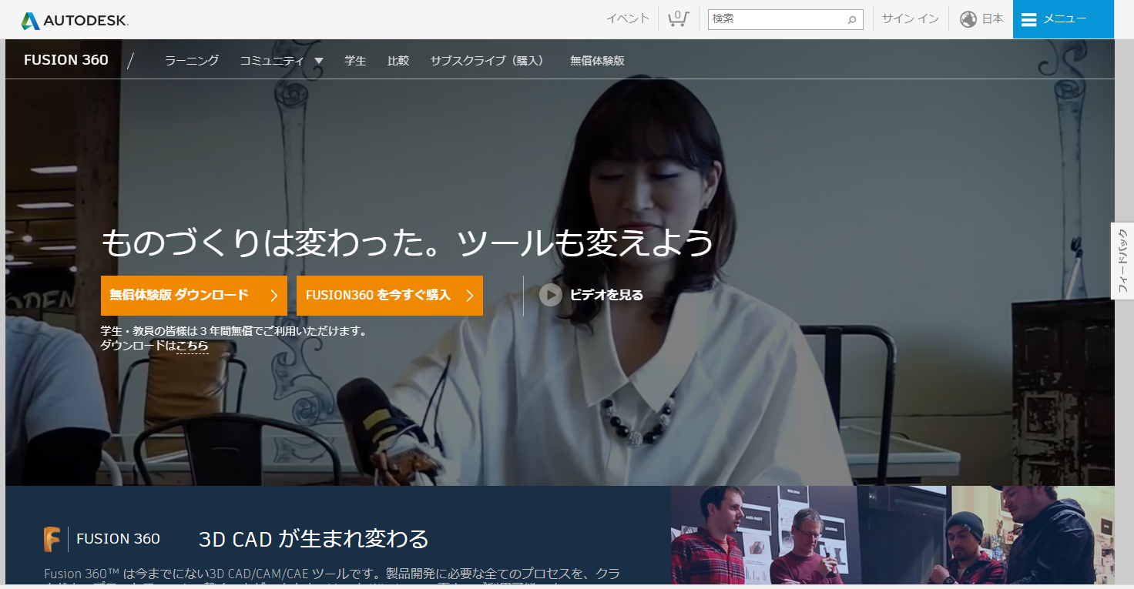Open the blue メニュー button
The height and width of the screenshot is (589, 1134).
(1063, 19)
